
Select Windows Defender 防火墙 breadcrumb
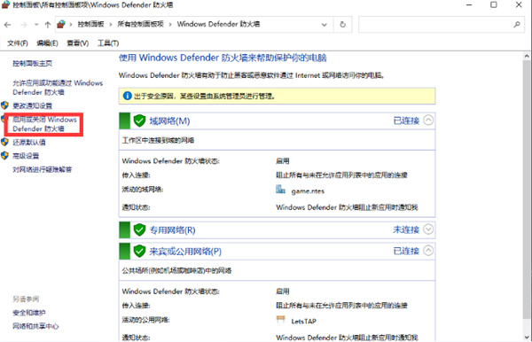pos(218,24)
